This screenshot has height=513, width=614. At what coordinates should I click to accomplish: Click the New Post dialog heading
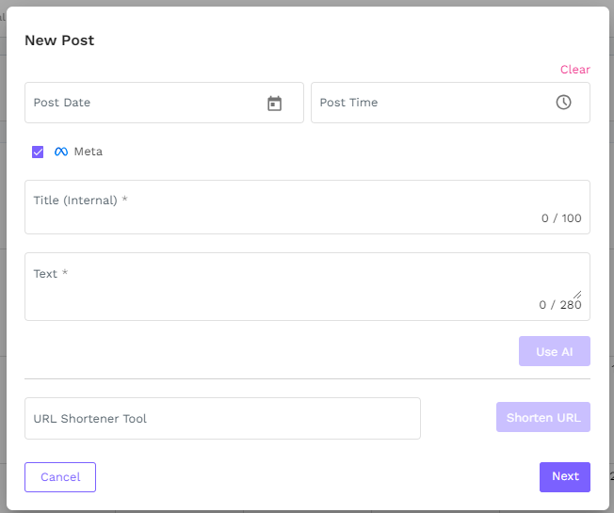[x=59, y=40]
